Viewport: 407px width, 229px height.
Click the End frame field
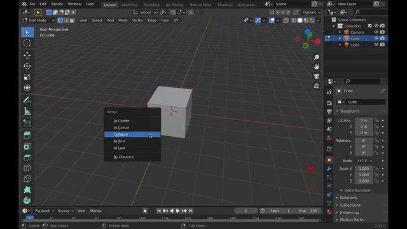coord(308,211)
